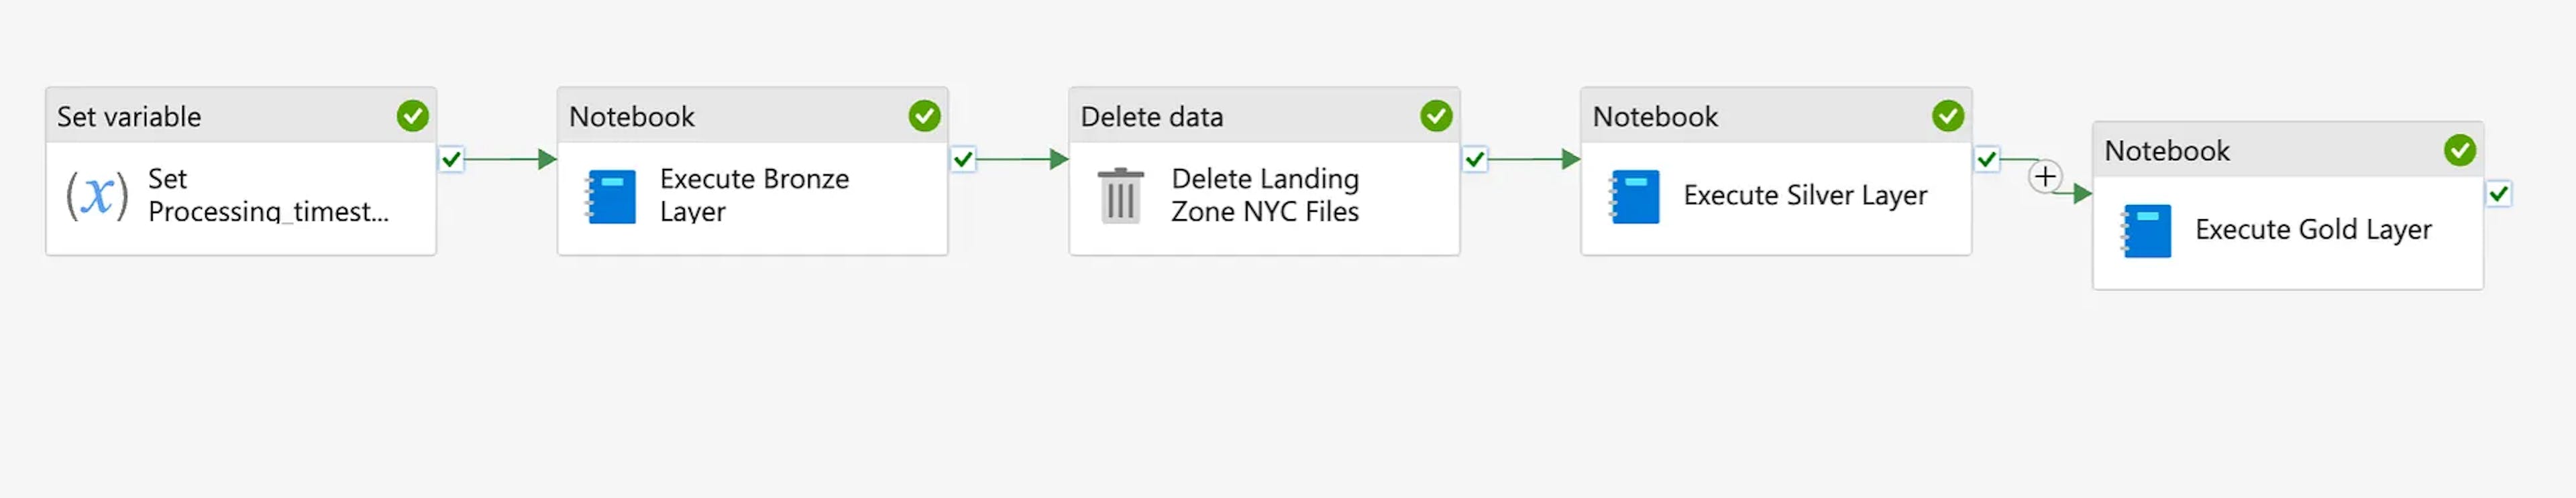The width and height of the screenshot is (2576, 498).
Task: Click the notebook icon in Execute Gold Layer
Action: pos(2148,230)
